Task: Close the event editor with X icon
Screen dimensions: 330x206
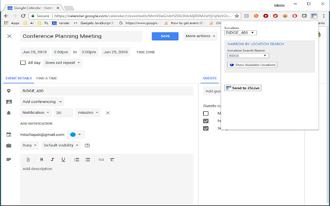Action: click(9, 36)
